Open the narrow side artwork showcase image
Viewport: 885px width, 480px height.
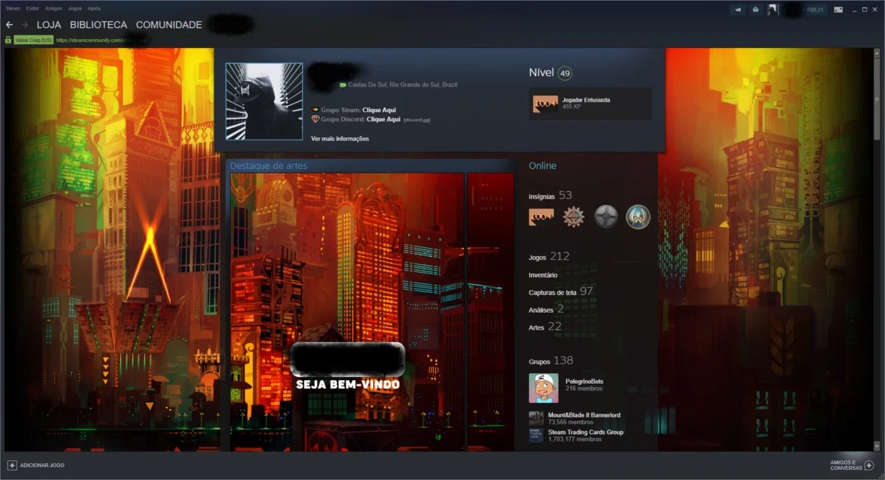click(491, 312)
